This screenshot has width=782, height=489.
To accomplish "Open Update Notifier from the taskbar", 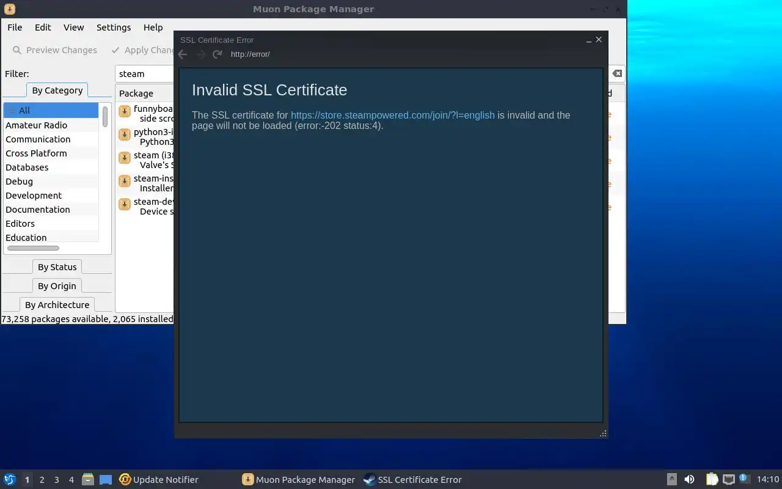I will (x=159, y=480).
